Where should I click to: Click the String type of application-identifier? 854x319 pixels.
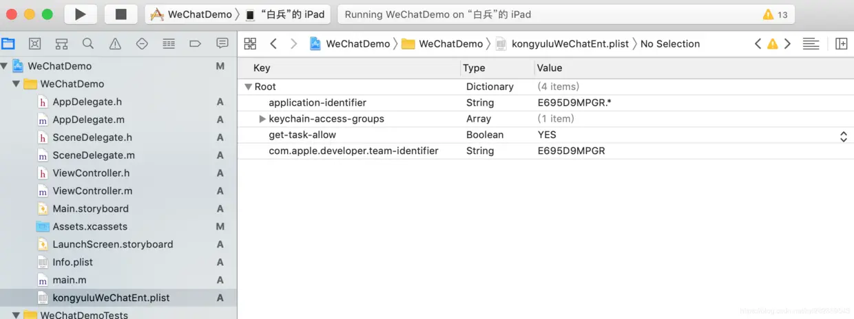tap(480, 102)
